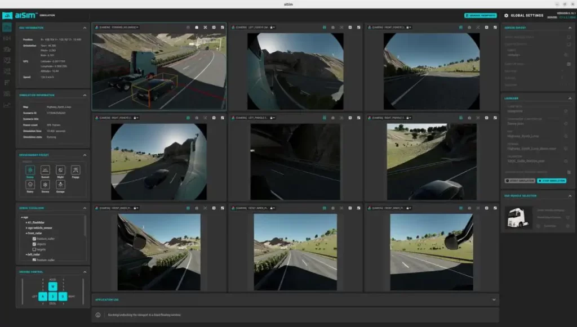Expand the k1_flashlidar tree node
The height and width of the screenshot is (327, 577).
coord(26,222)
